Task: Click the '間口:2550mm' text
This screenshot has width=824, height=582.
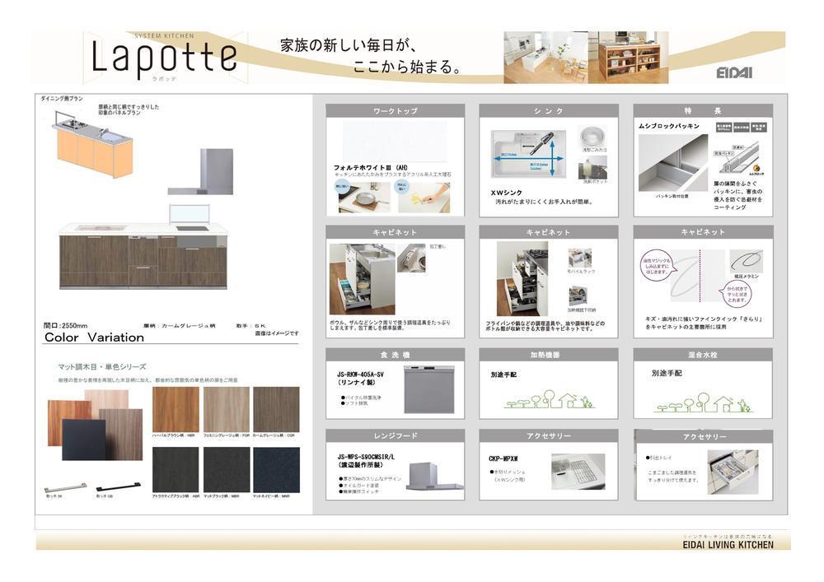Action: (66, 325)
